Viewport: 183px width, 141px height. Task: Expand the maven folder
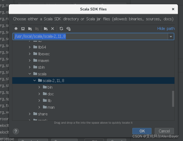(x=30, y=61)
